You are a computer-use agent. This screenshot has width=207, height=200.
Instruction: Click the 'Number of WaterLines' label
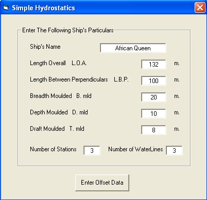pyautogui.click(x=135, y=149)
